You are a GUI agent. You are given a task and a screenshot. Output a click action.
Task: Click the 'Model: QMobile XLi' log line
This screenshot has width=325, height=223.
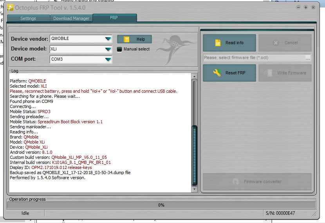click(27, 142)
